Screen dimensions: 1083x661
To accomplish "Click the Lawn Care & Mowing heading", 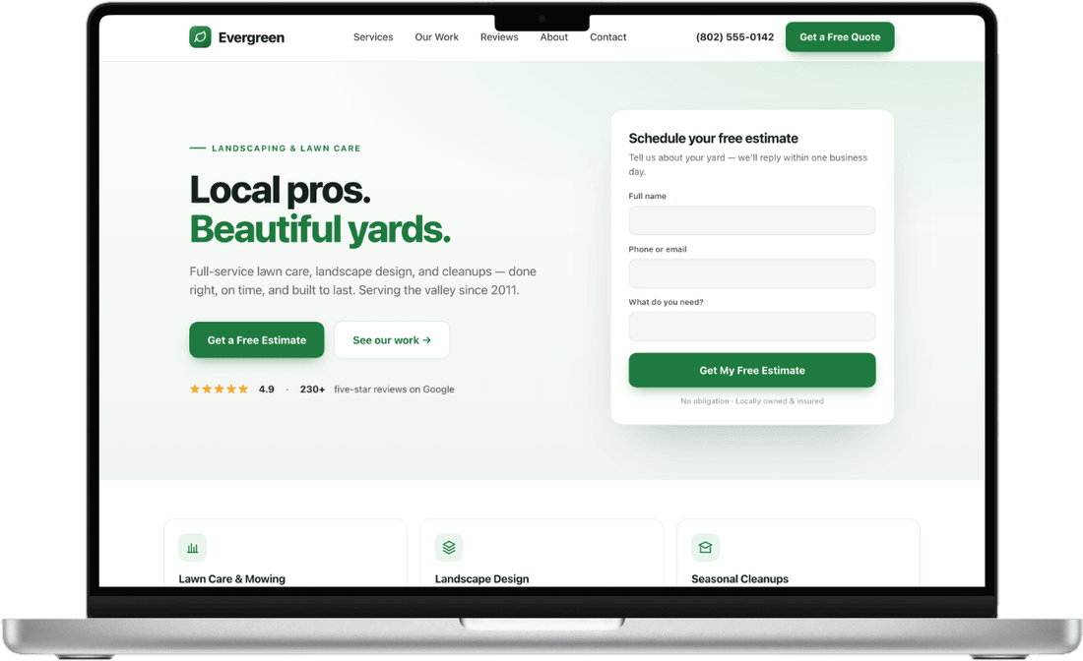I will [x=232, y=579].
